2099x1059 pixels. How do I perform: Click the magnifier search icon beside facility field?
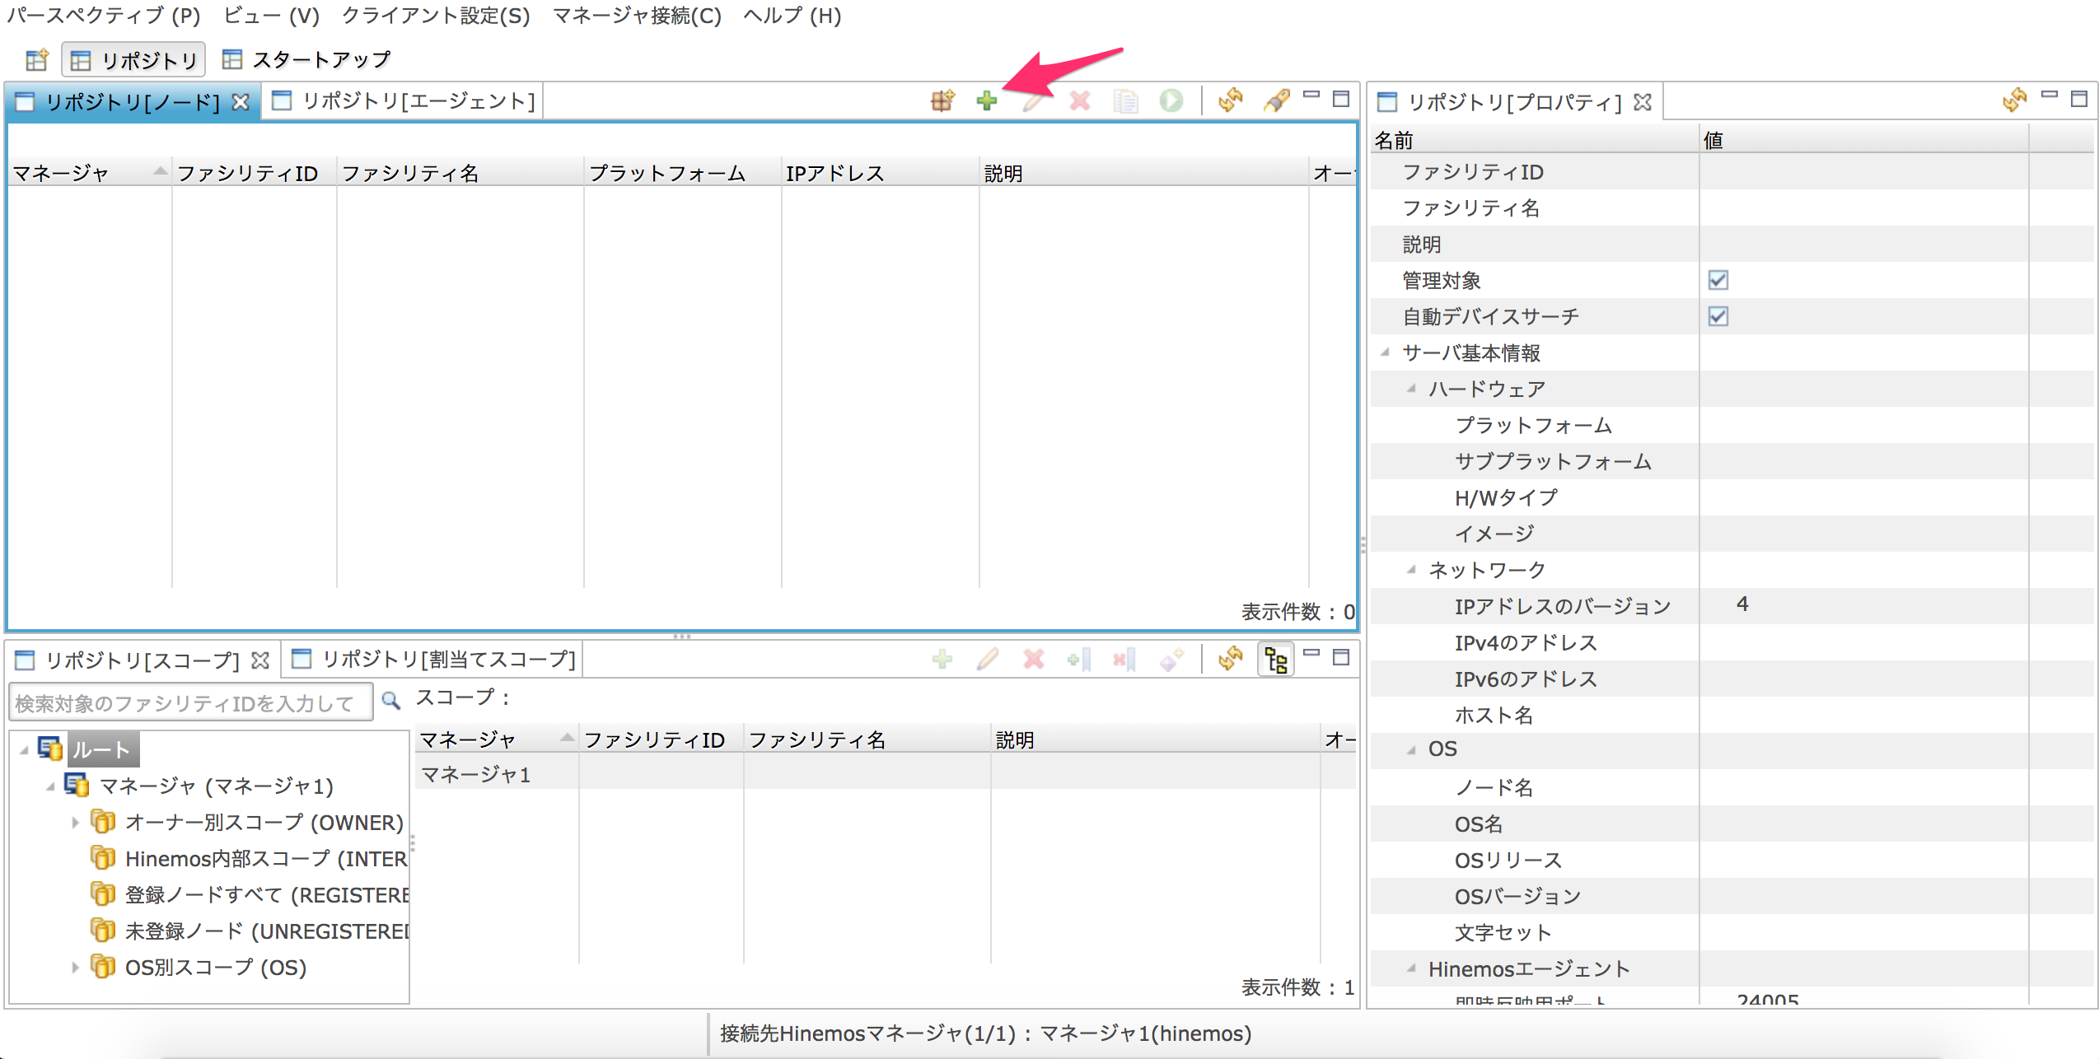pyautogui.click(x=391, y=701)
